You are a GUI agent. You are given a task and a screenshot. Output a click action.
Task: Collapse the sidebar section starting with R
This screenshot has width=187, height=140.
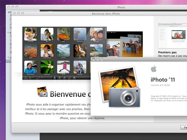coord(8,33)
